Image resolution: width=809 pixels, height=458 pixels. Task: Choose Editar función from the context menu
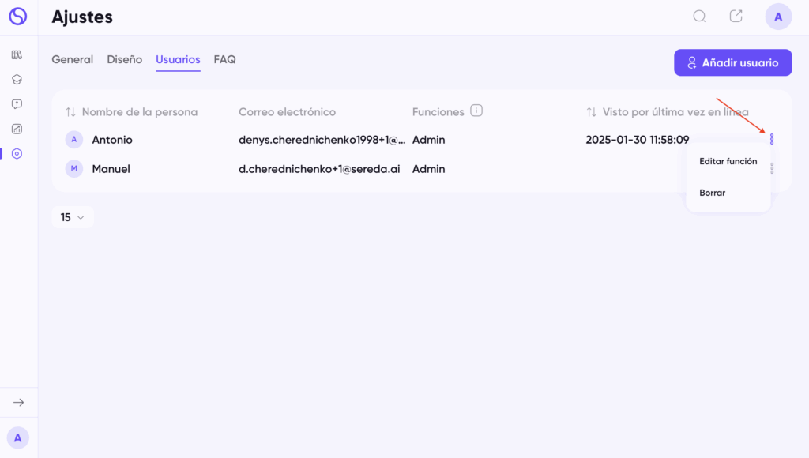(x=728, y=161)
